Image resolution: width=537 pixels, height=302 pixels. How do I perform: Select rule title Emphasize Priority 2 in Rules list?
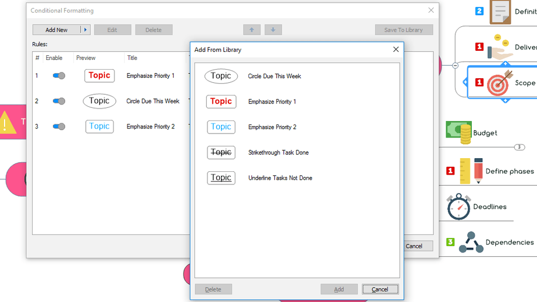(151, 127)
